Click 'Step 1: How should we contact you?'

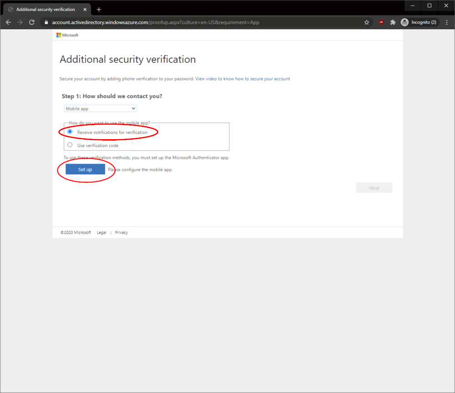[x=112, y=96]
